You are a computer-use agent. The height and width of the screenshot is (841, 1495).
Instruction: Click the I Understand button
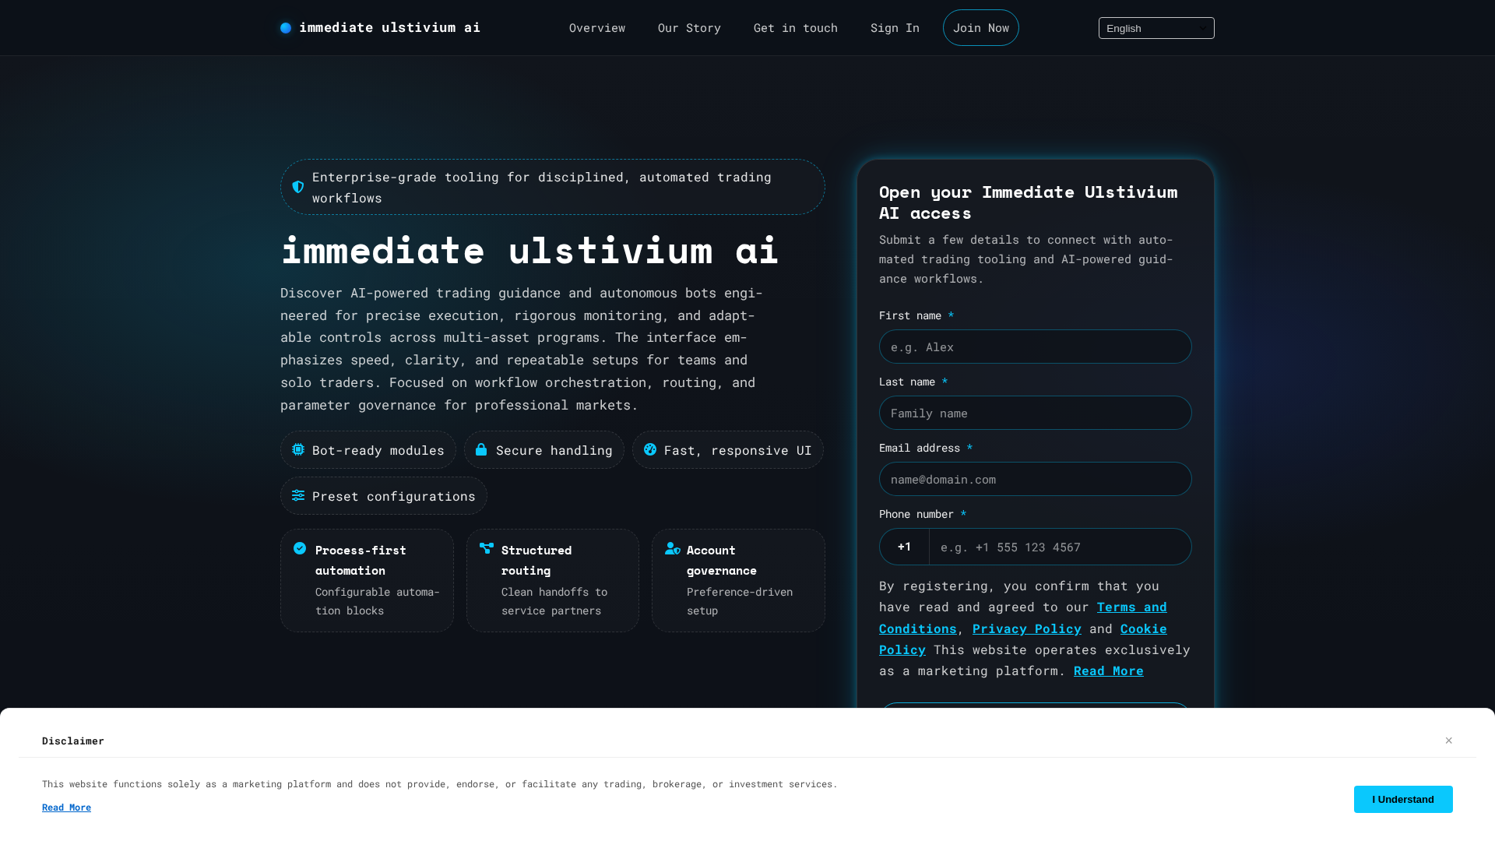click(x=1403, y=799)
